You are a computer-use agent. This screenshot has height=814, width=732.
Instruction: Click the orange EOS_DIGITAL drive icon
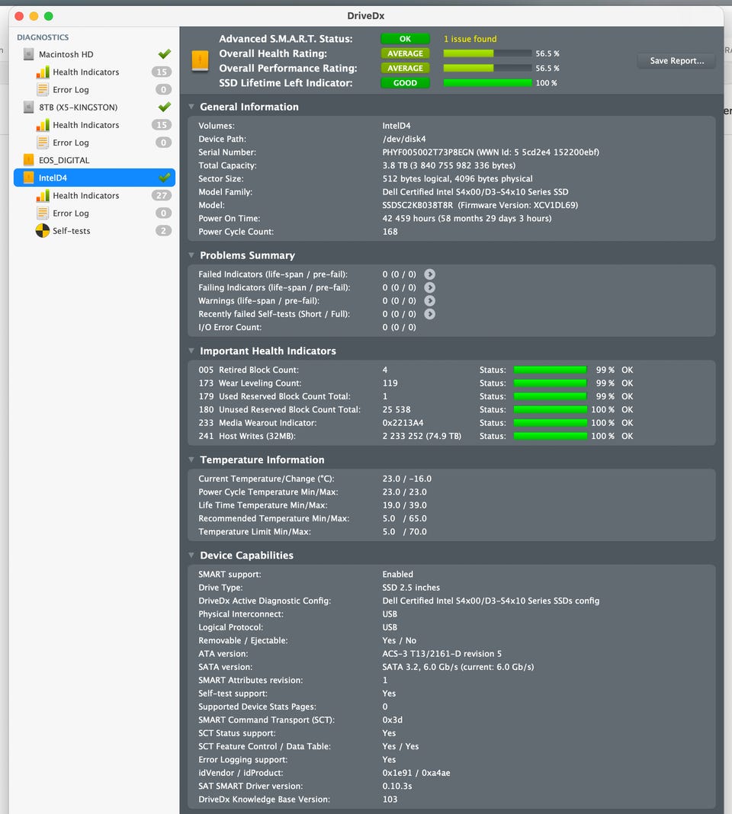(28, 160)
